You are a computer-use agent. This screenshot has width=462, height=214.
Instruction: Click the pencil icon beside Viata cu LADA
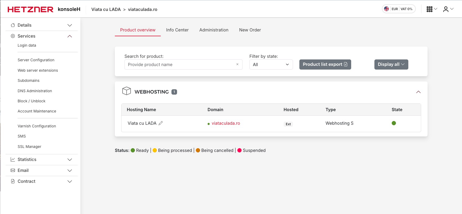(x=160, y=123)
